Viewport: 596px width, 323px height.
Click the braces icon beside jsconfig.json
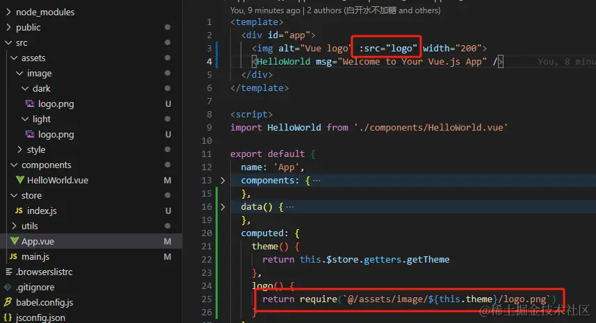(x=8, y=317)
